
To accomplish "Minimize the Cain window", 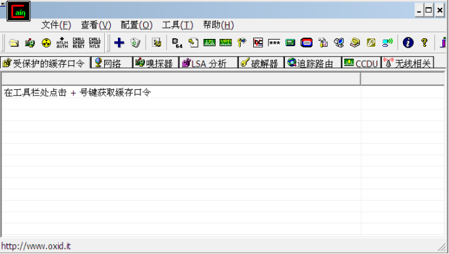I will point(419,11).
